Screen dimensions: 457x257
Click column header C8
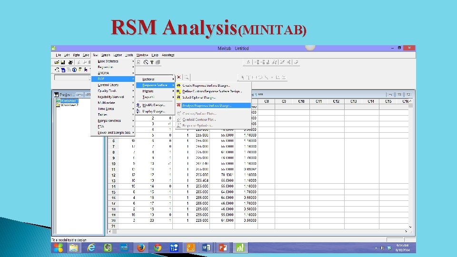pyautogui.click(x=267, y=101)
